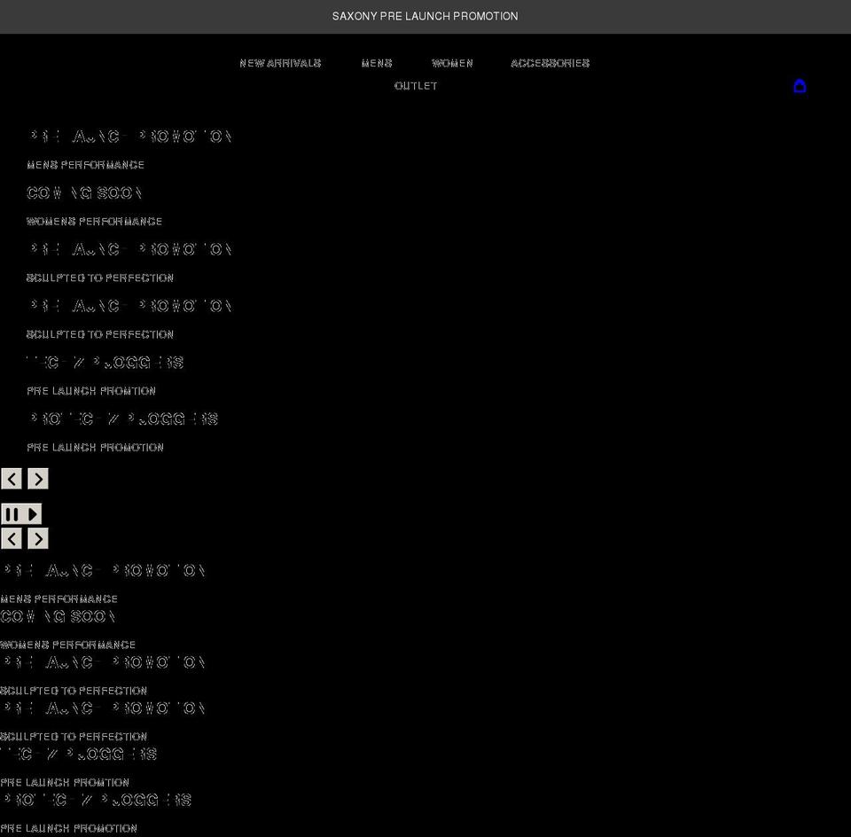Viewport: 851px width, 837px height.
Task: Select MENS PERFORMANCE text below the slider controls
Action: click(x=59, y=599)
